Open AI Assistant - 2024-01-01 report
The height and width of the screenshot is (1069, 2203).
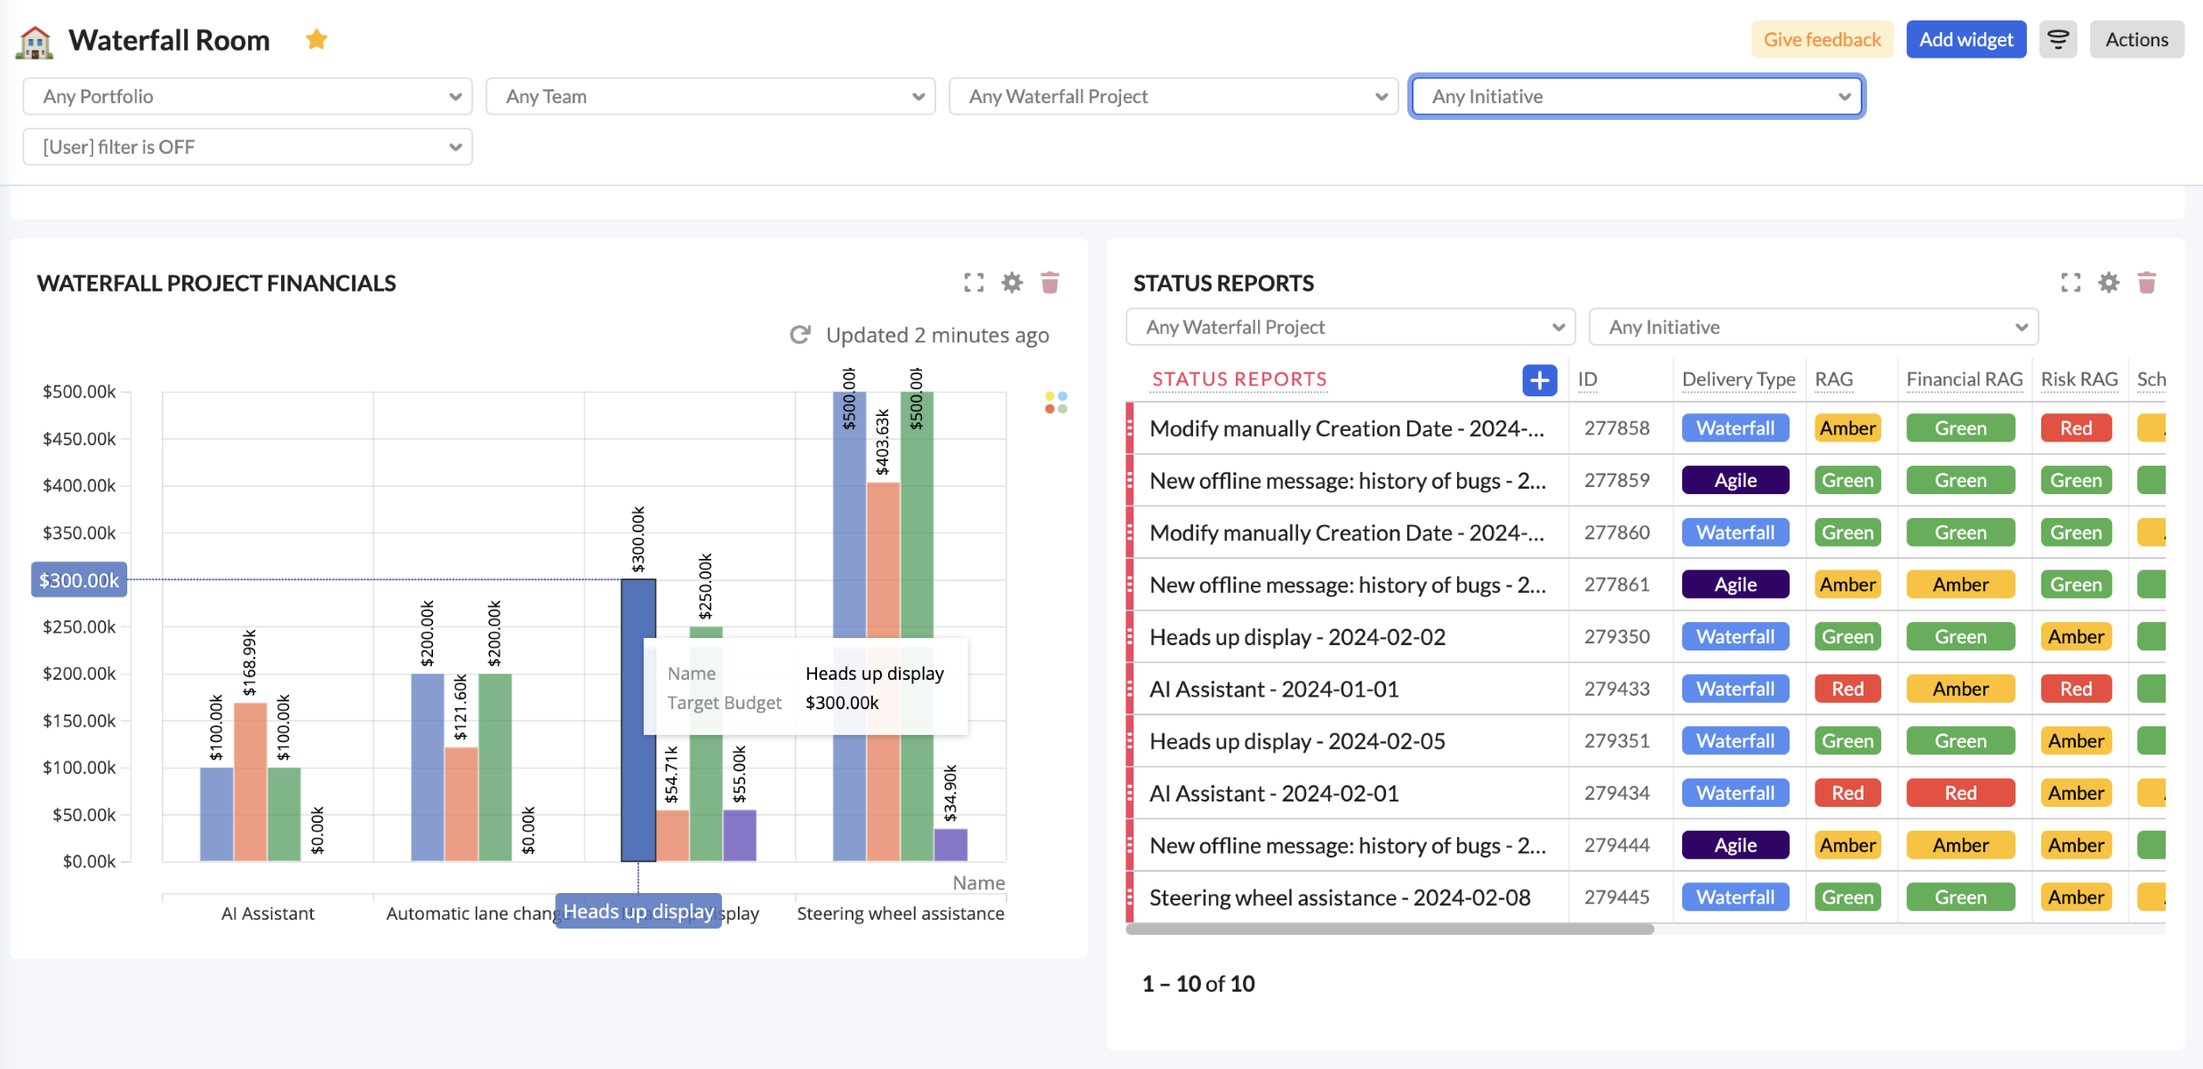pyautogui.click(x=1274, y=689)
